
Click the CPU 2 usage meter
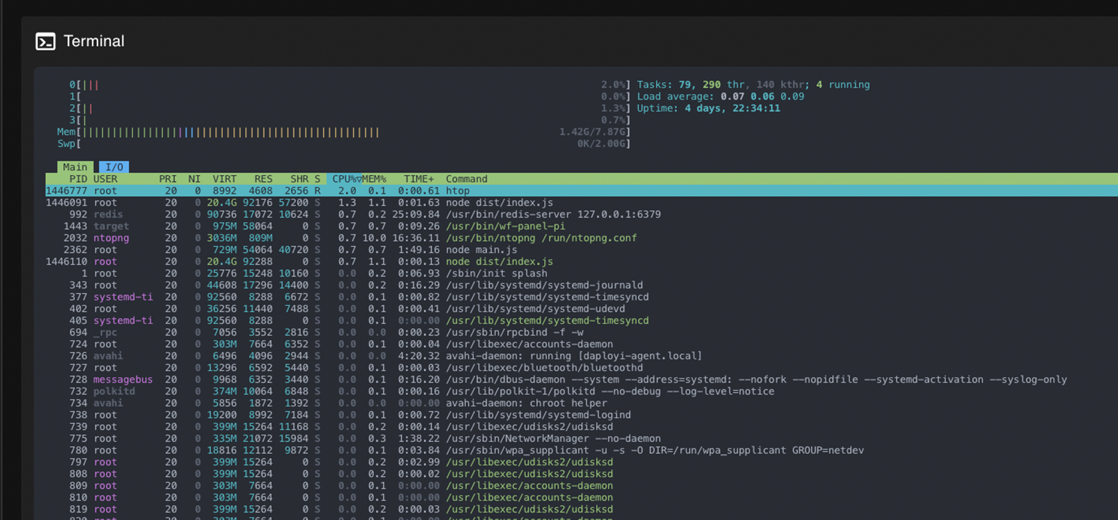coord(350,108)
